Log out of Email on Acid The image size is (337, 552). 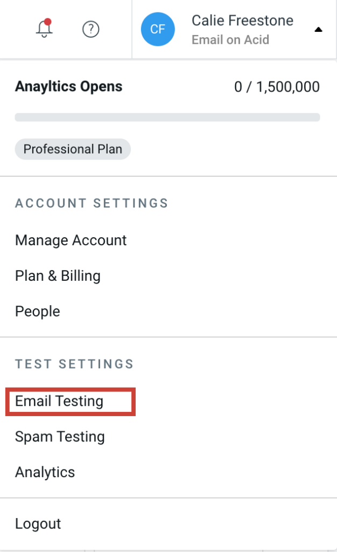pyautogui.click(x=38, y=523)
